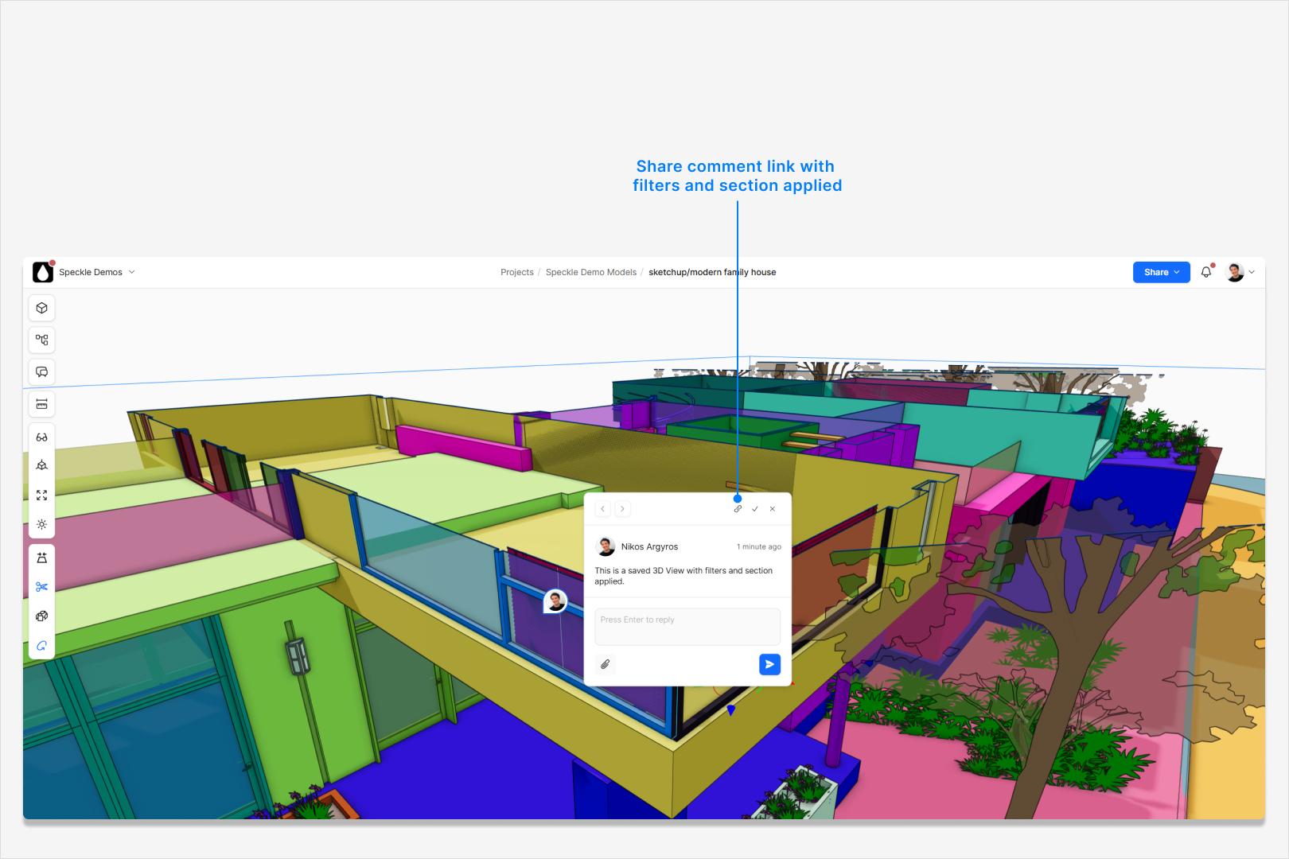Image resolution: width=1289 pixels, height=859 pixels.
Task: Expand the user avatar menu
Action: (x=1240, y=272)
